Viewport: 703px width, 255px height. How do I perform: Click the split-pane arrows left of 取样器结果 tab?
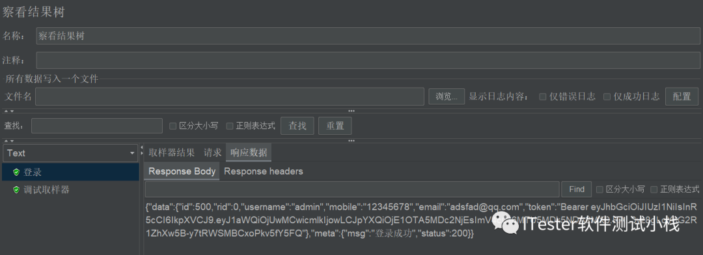click(x=142, y=150)
